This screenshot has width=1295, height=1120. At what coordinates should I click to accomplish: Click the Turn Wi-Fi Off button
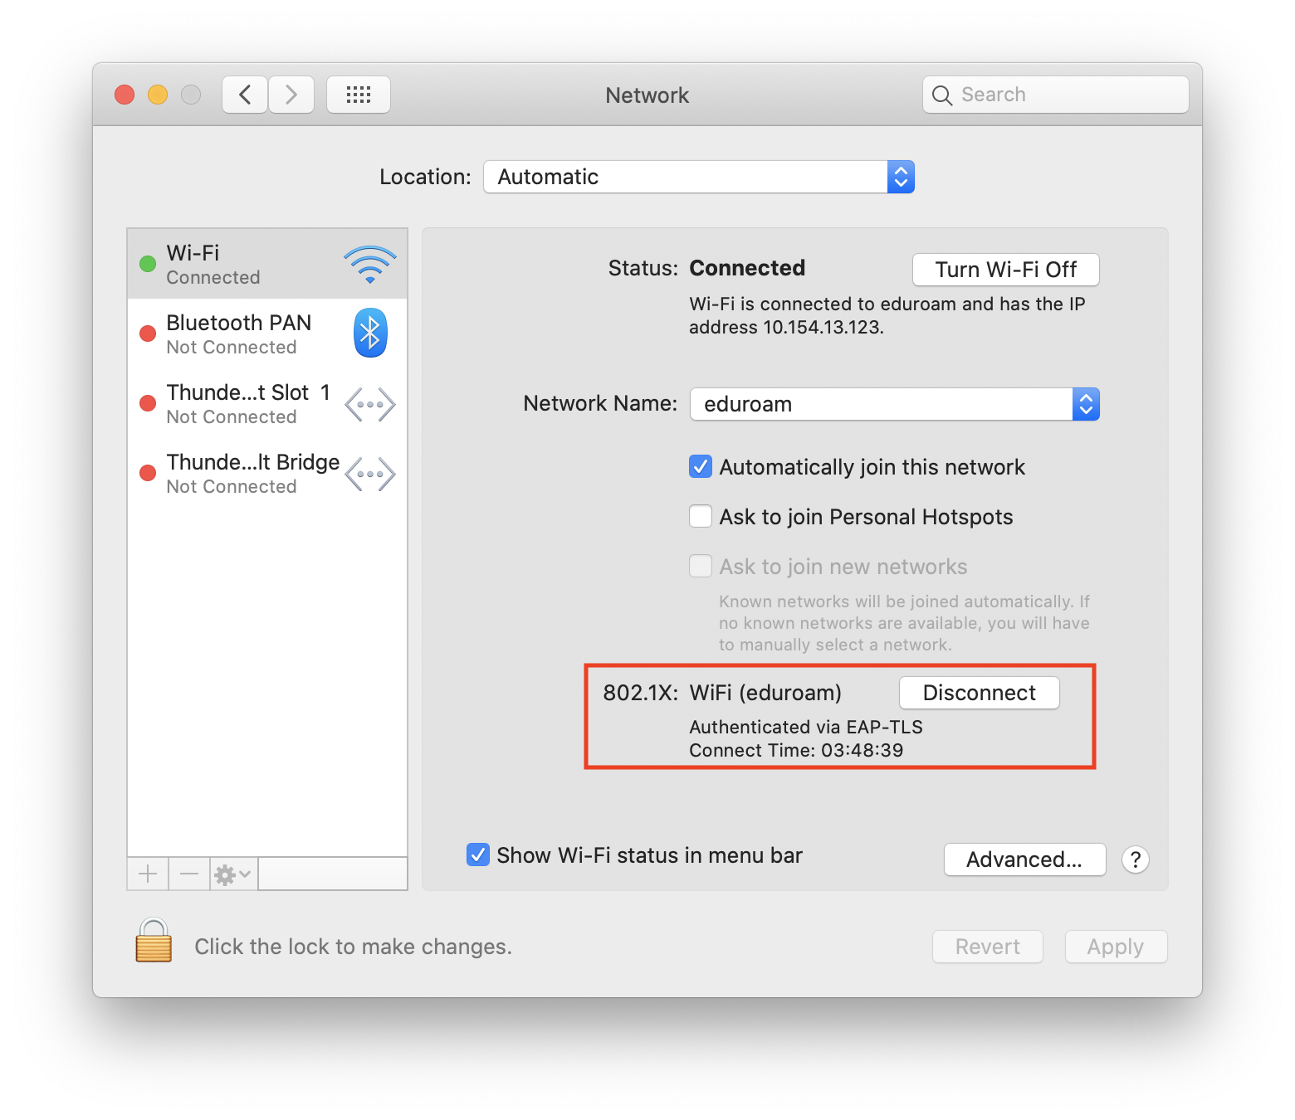(1005, 270)
